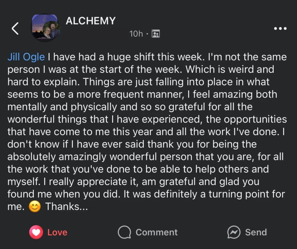The image size is (297, 249).
Task: Click the Comment speech bubble icon
Action: coord(125,232)
